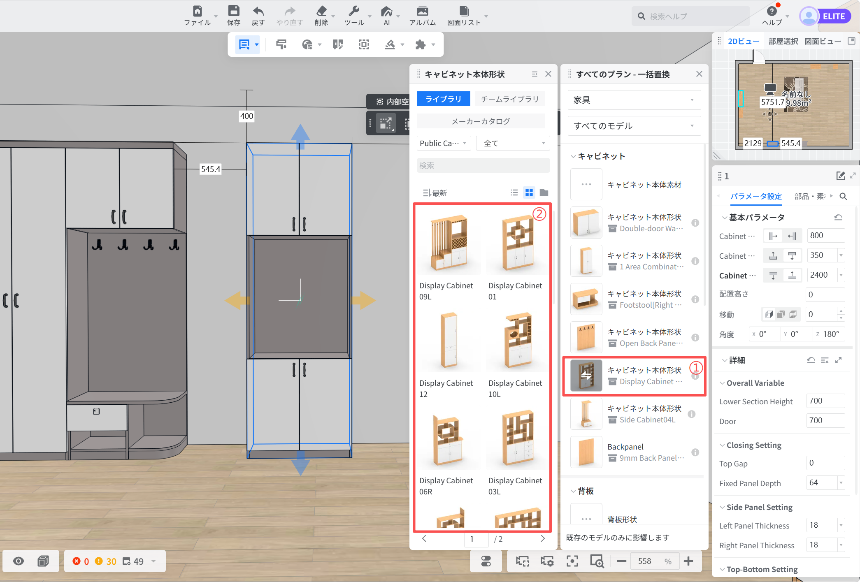Collapse the 詳細 section

click(724, 360)
